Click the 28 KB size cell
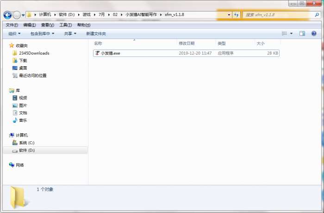This screenshot has width=324, height=213. (x=273, y=53)
